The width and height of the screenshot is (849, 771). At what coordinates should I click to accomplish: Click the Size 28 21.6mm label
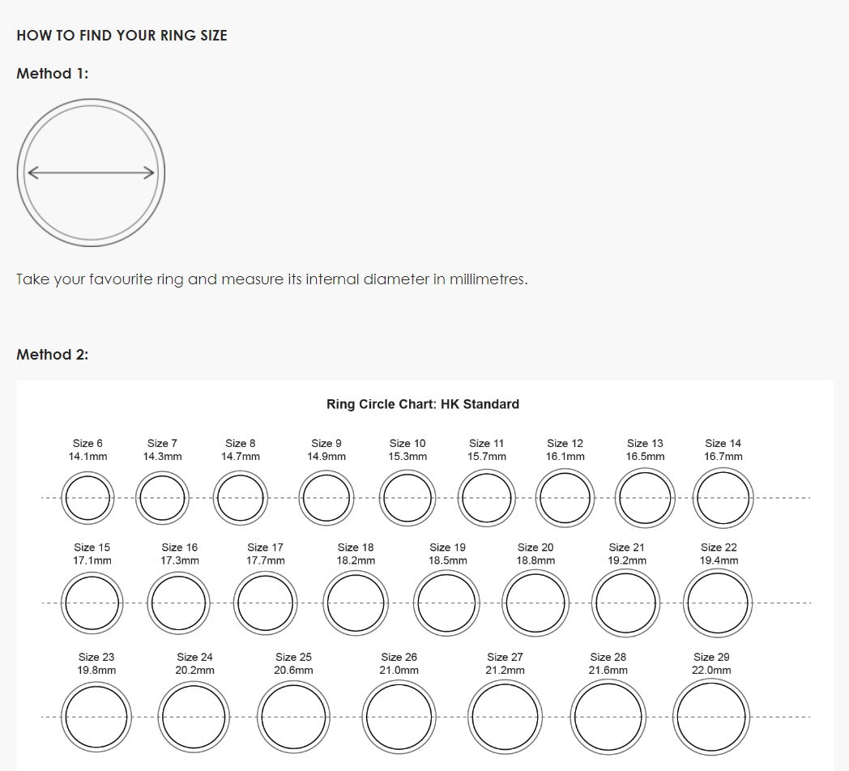[x=608, y=663]
